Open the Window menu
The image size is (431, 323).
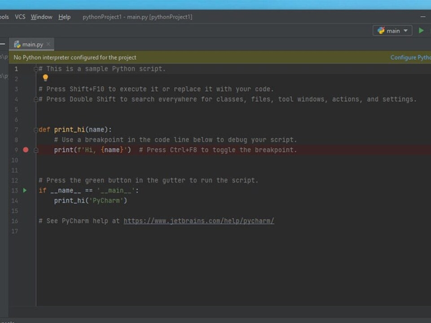(41, 17)
